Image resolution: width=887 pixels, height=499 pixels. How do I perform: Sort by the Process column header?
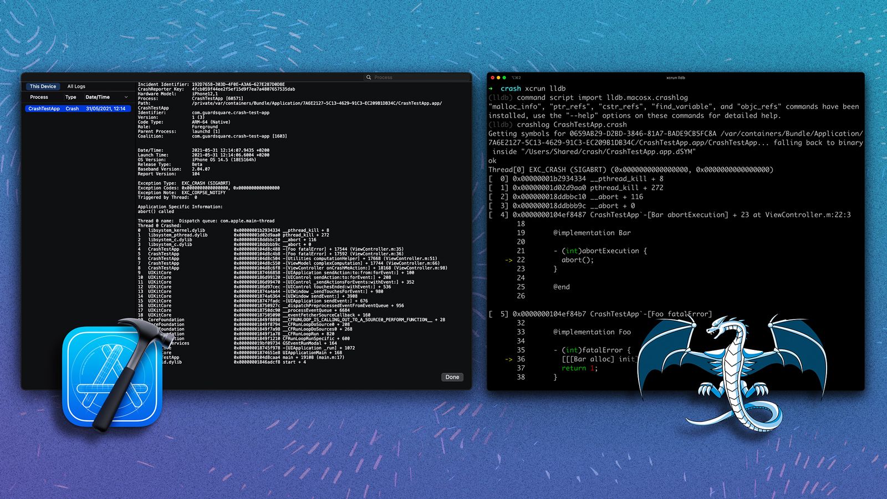(39, 97)
